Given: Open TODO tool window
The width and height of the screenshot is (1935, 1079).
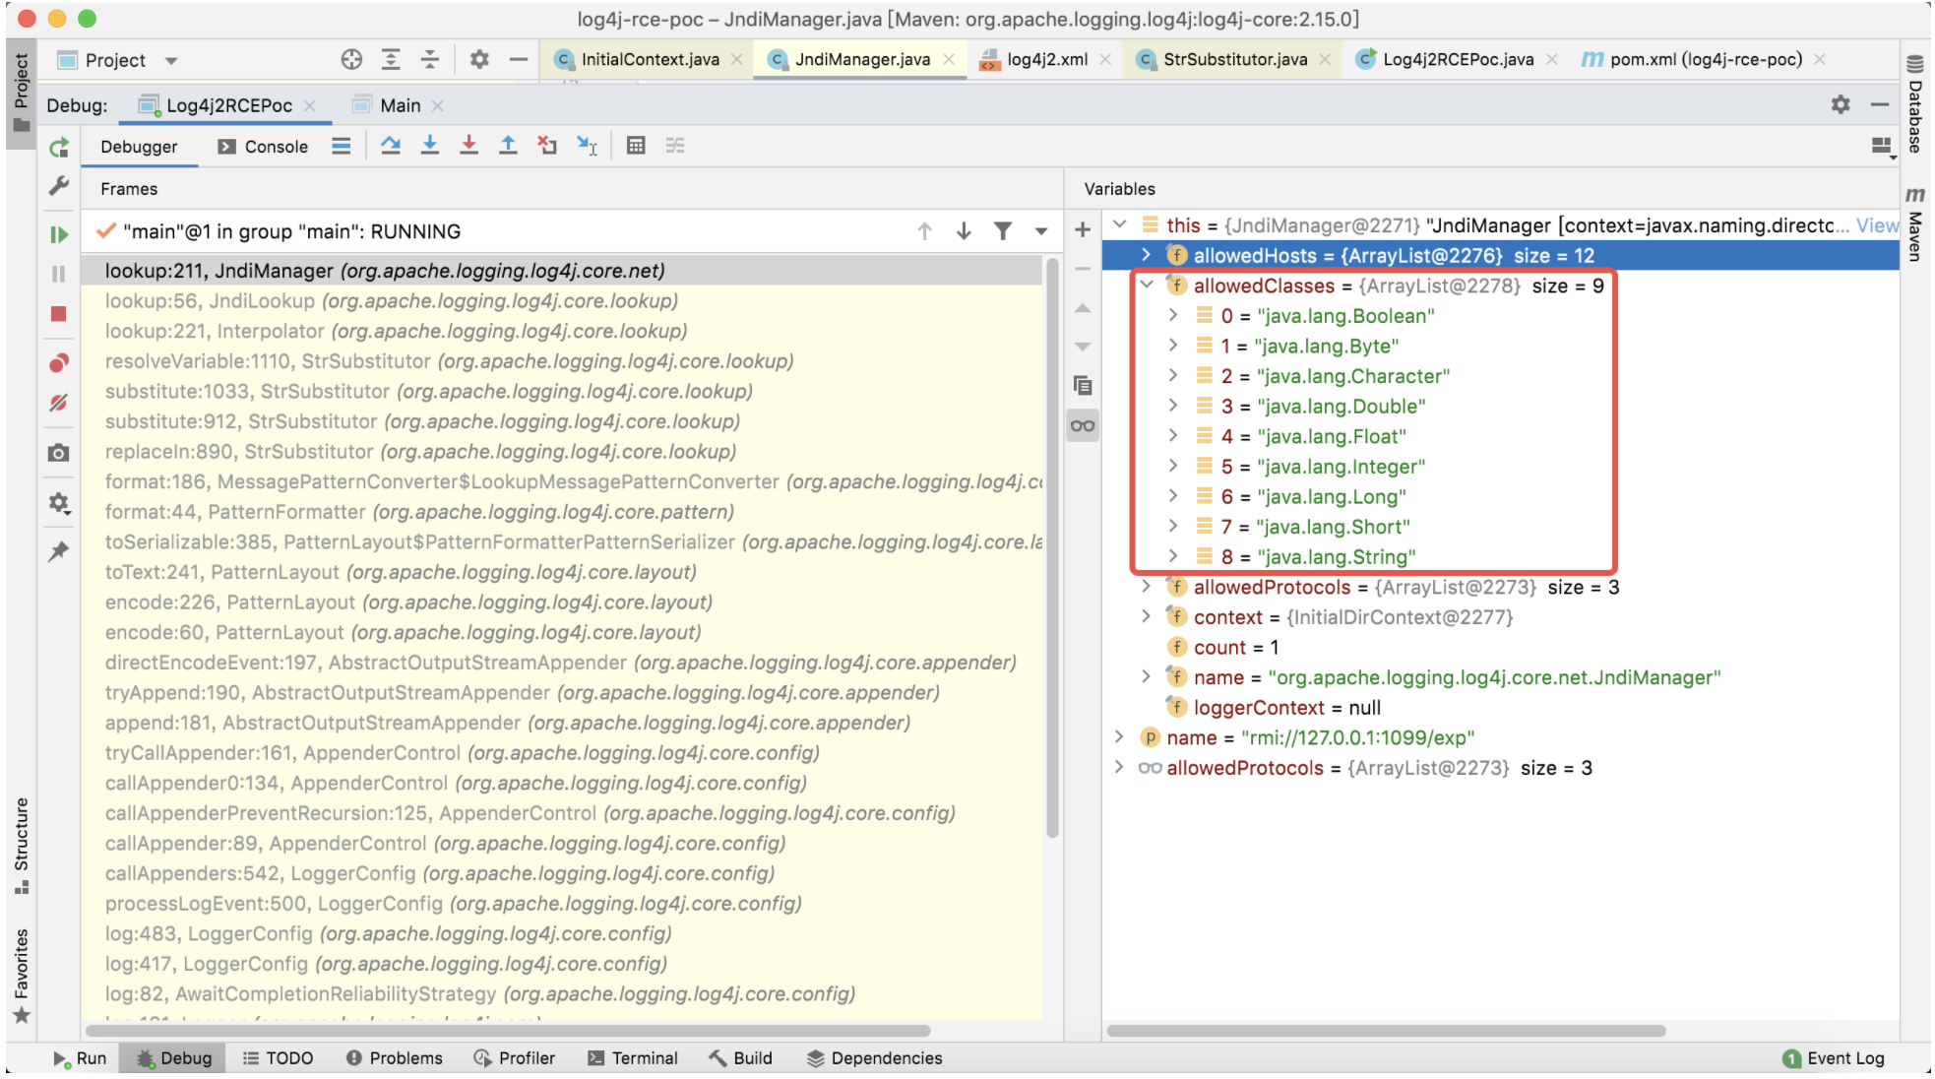Looking at the screenshot, I should [279, 1058].
